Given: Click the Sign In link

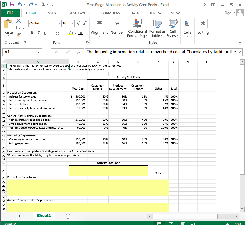Looking at the screenshot, I should coord(230,13).
